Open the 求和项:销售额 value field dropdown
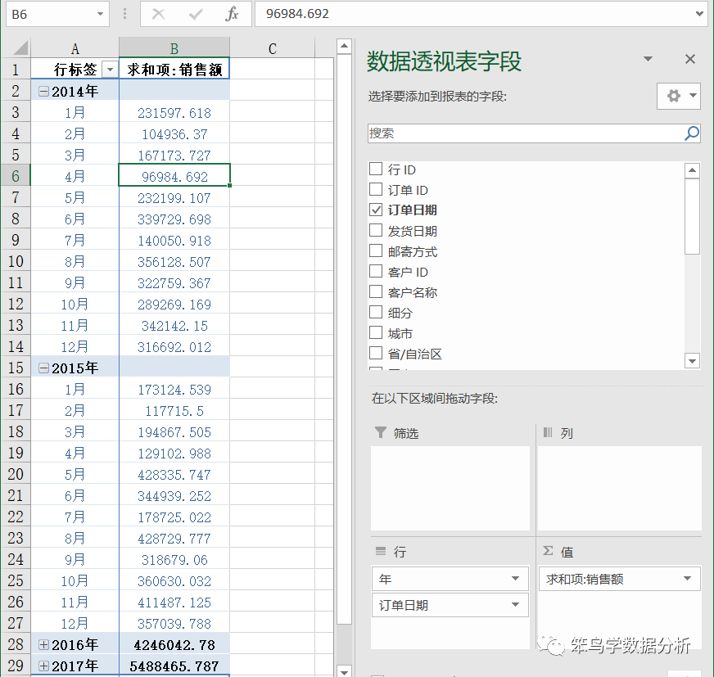The width and height of the screenshot is (714, 677). (687, 579)
